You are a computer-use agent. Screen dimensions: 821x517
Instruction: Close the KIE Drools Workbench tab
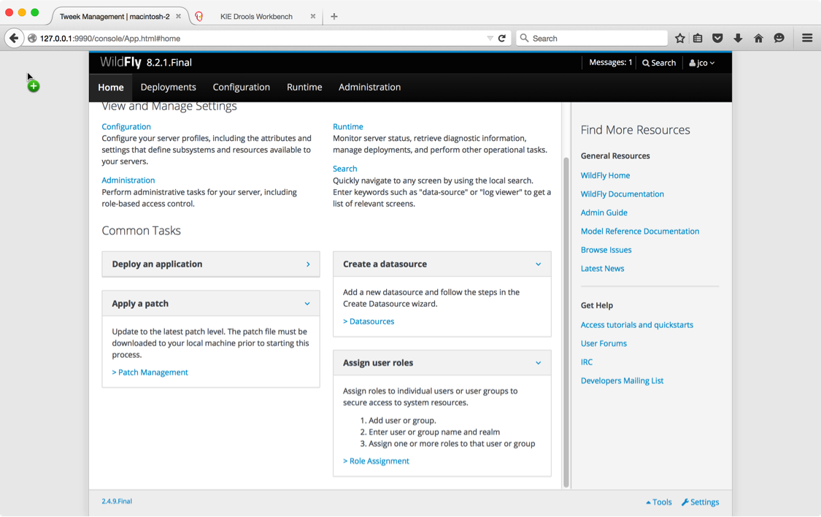(x=312, y=16)
